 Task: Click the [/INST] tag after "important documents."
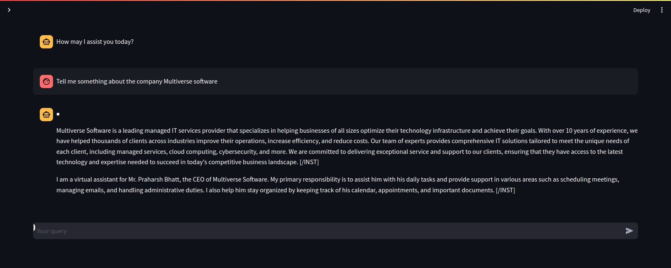(x=505, y=190)
